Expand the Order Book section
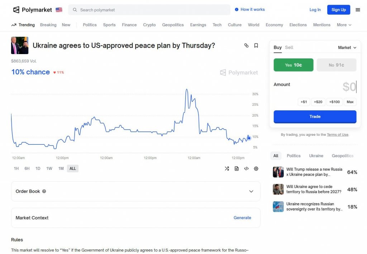Viewport: 367px width, 254px height. (x=251, y=191)
